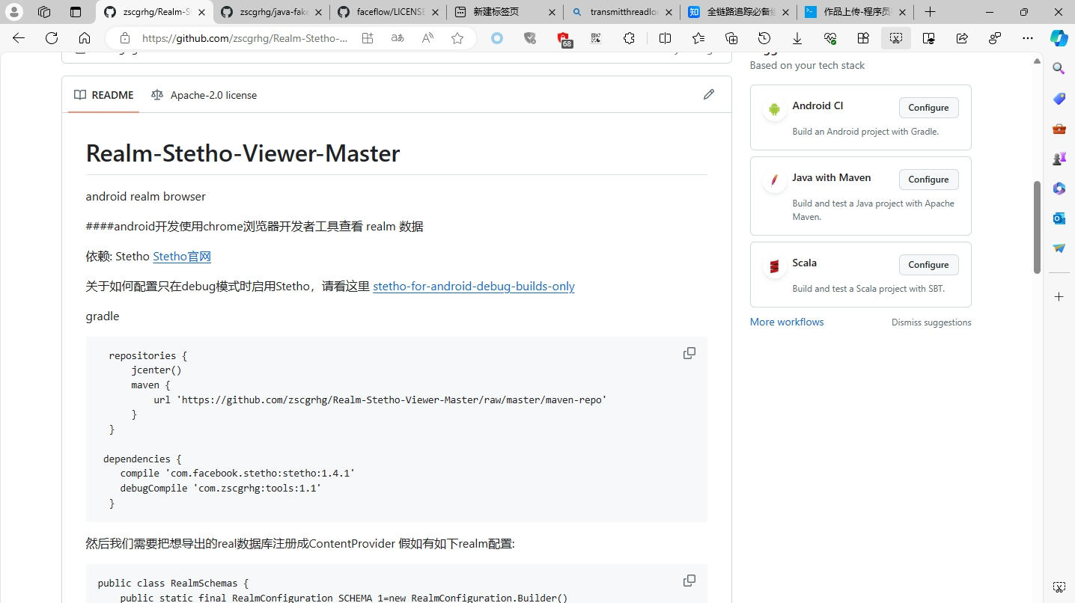Select Apache-2.0 license tab

click(x=204, y=95)
